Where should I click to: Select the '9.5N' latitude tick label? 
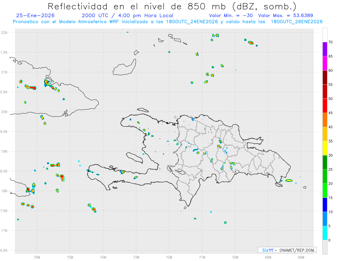click(x=4, y=132)
